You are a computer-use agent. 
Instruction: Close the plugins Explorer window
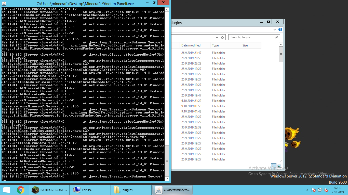point(278,22)
